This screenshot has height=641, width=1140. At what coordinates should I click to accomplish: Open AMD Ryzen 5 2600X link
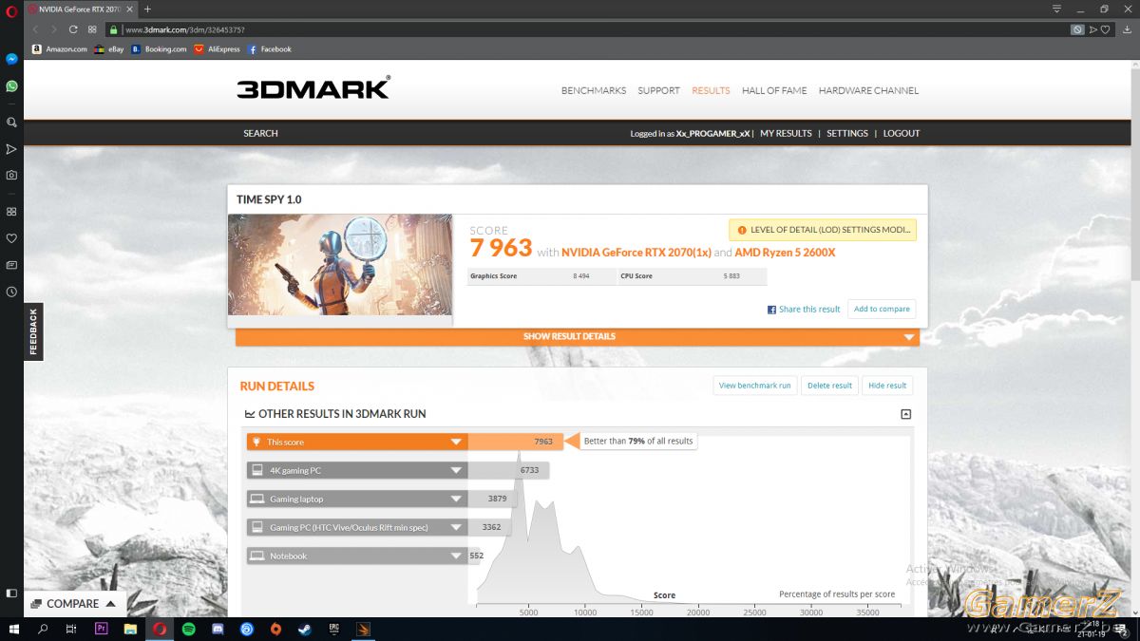785,253
